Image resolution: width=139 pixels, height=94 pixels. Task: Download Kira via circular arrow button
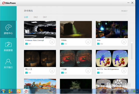tap(124, 42)
